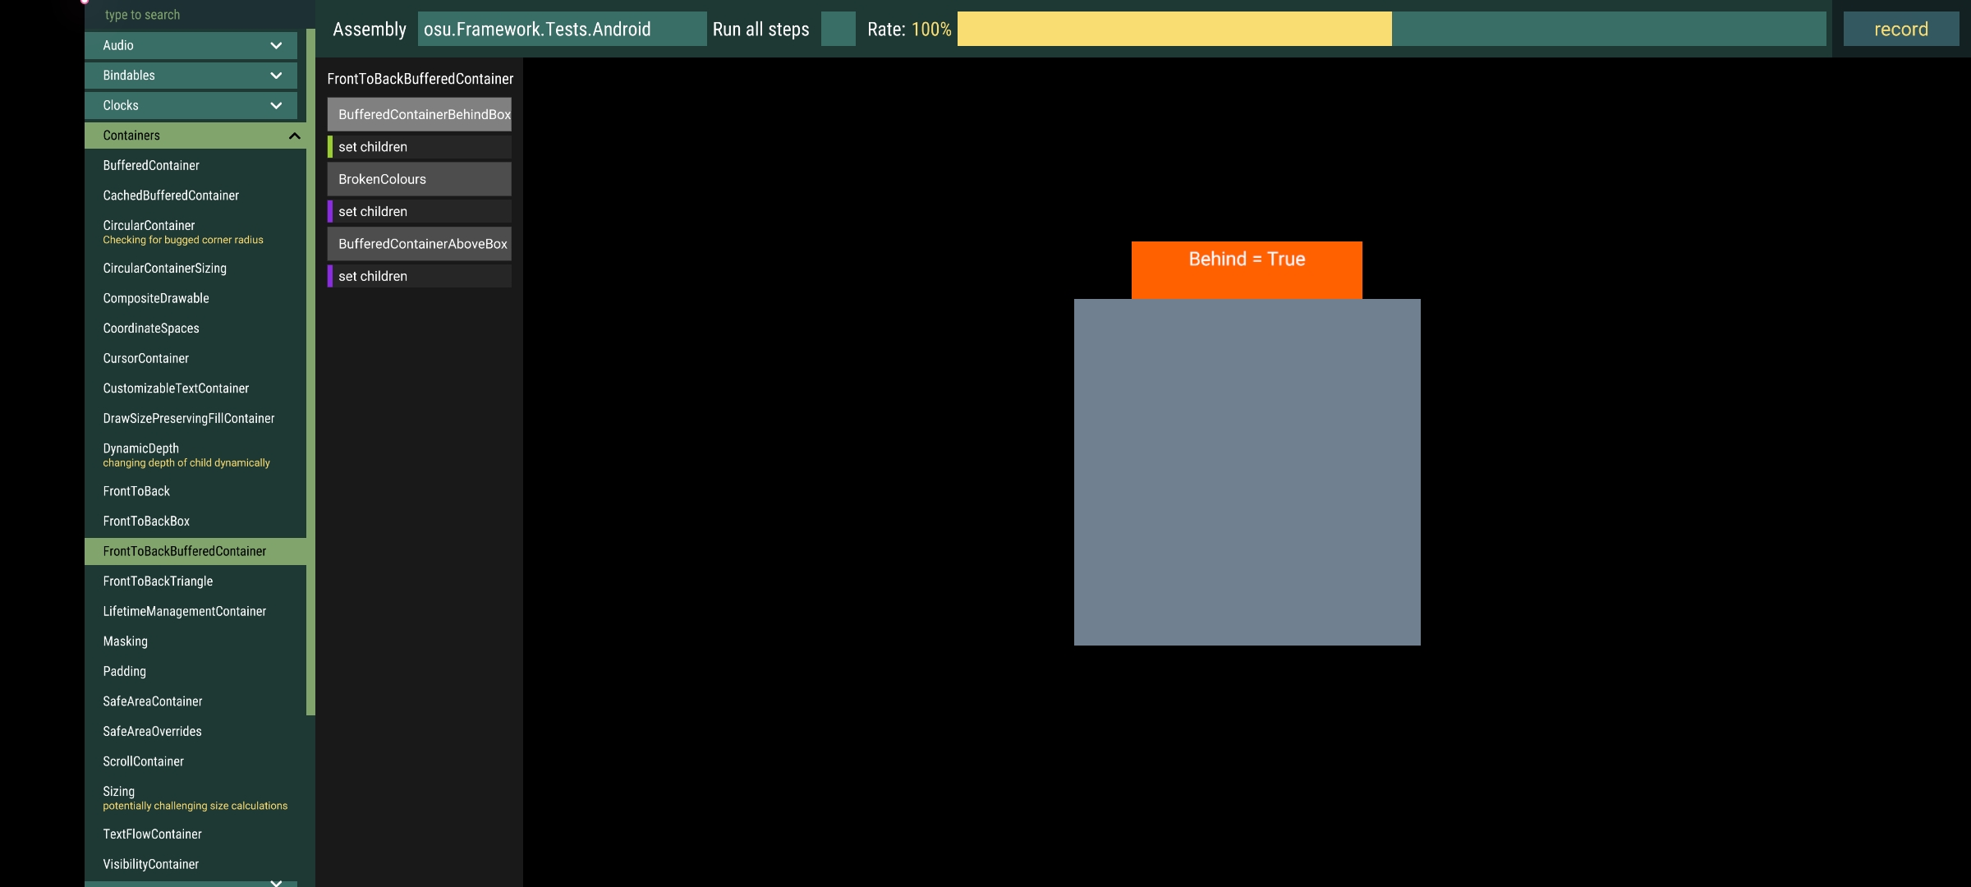
Task: Open the ScrollContainer test
Action: (x=195, y=761)
